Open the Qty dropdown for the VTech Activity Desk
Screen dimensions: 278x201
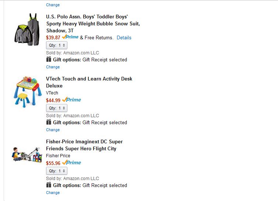(57, 108)
